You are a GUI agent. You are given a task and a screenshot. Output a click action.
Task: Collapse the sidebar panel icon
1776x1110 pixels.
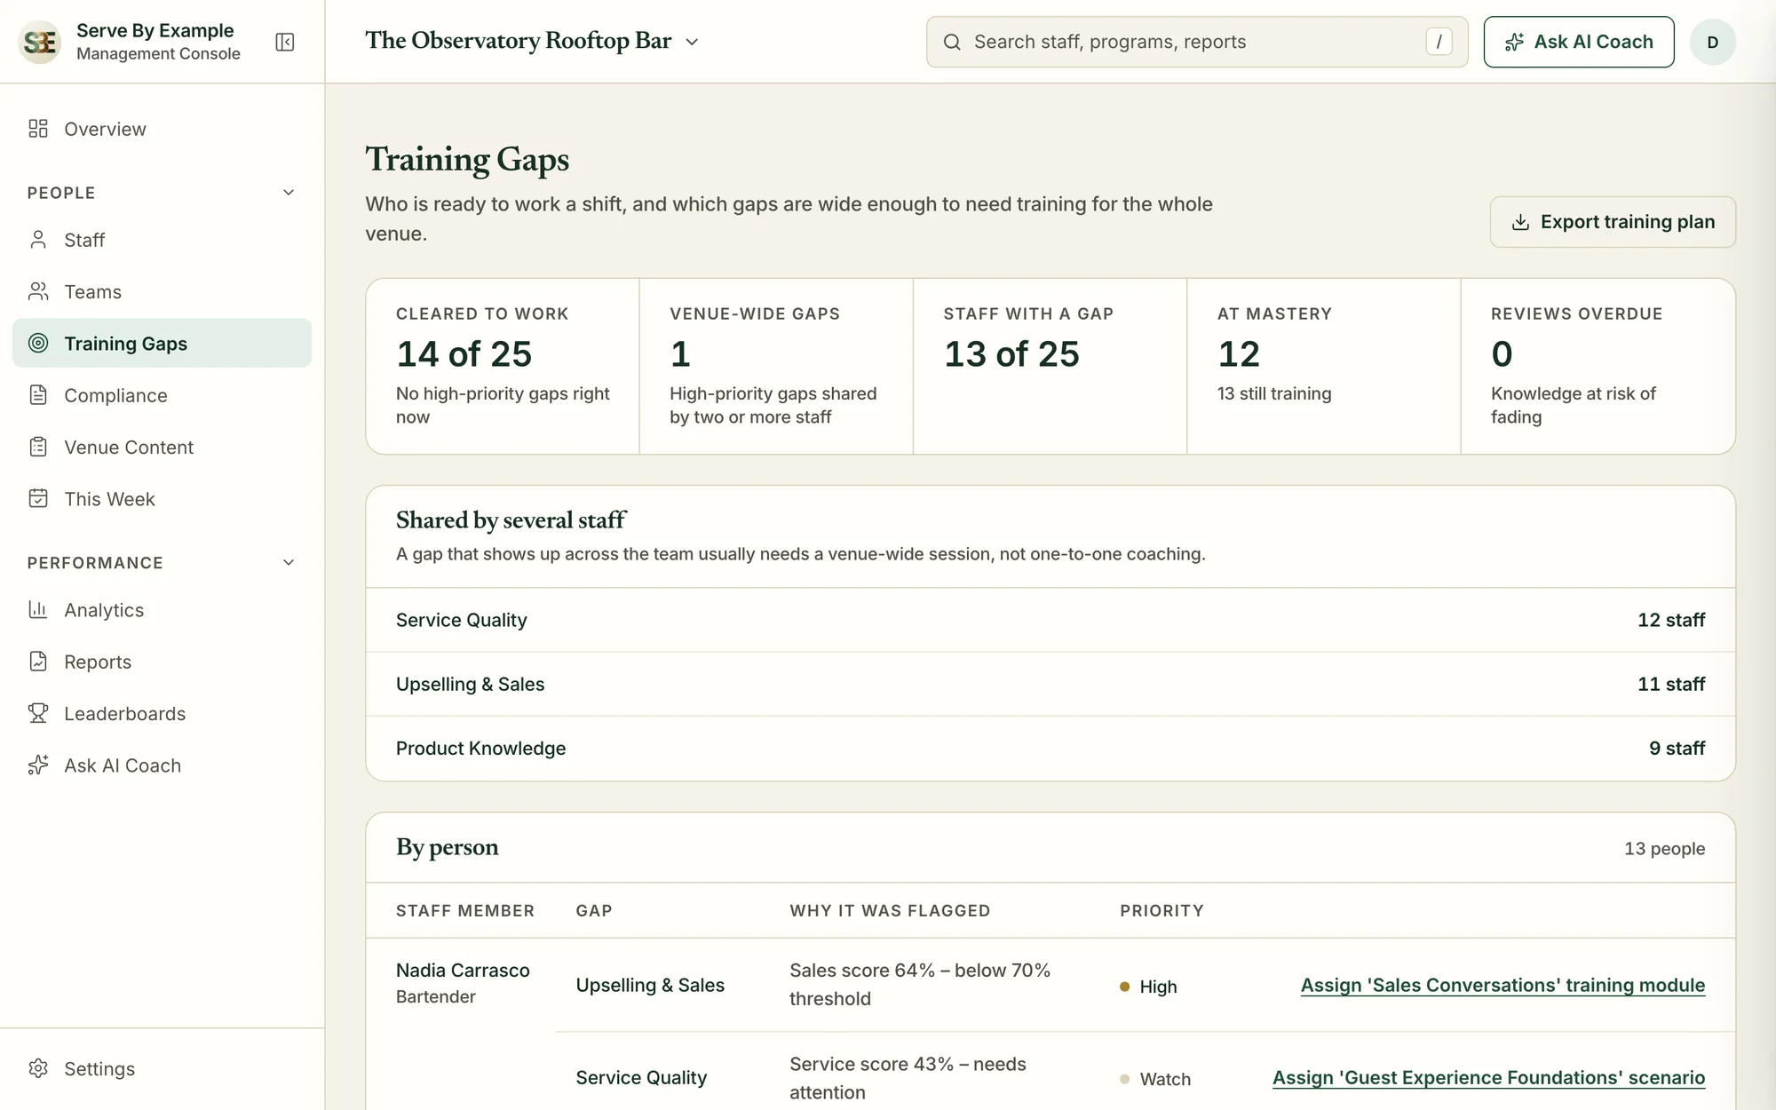(x=285, y=42)
